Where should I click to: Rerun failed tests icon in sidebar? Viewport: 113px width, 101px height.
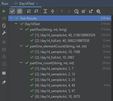coord(4,18)
